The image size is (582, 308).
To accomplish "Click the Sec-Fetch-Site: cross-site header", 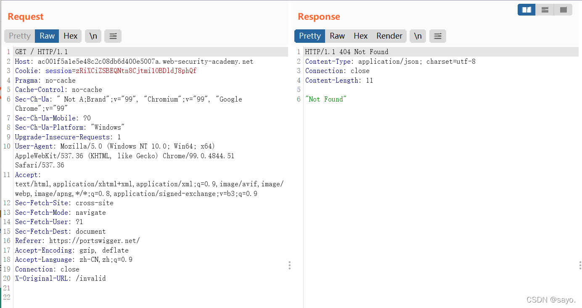I will tap(64, 203).
